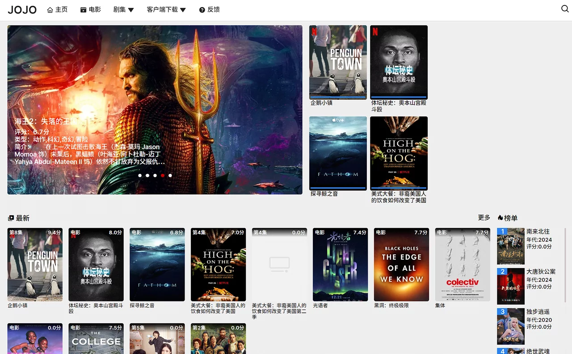Click the JOJO site logo
Image resolution: width=572 pixels, height=354 pixels.
click(x=22, y=10)
